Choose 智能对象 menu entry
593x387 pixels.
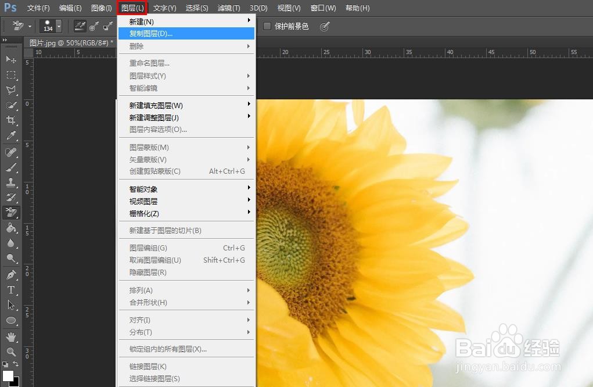(x=186, y=189)
